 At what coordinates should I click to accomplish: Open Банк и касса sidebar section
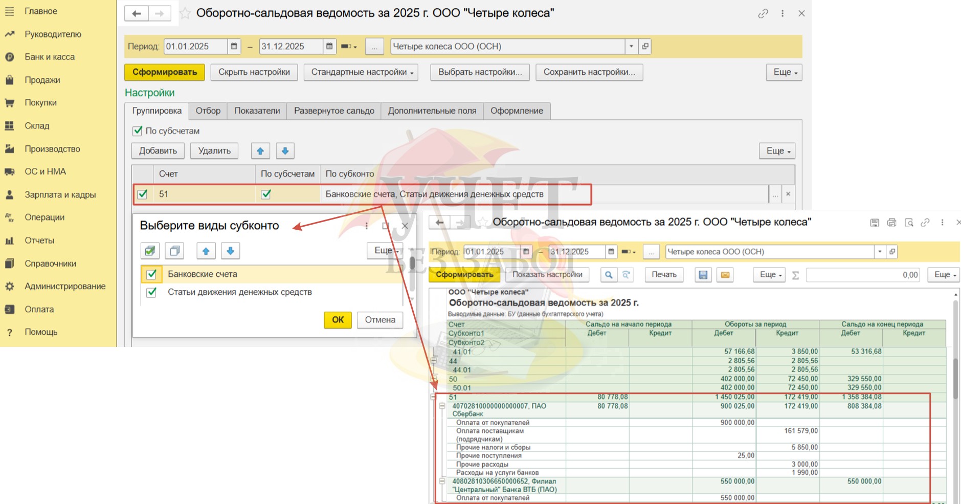pos(50,57)
